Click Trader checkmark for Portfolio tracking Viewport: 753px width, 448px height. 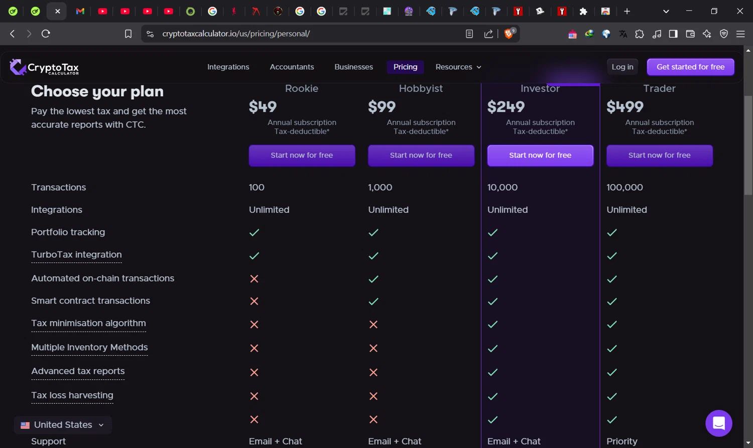(612, 232)
